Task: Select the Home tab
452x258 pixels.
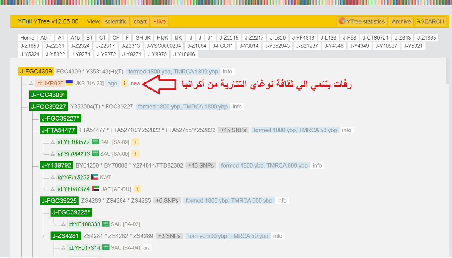Action: (x=27, y=38)
